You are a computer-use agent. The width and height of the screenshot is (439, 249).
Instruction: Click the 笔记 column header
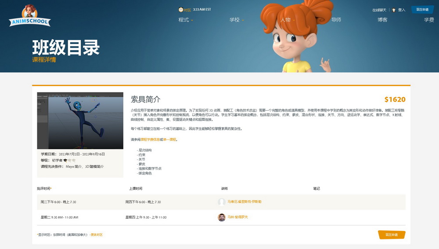pos(317,189)
